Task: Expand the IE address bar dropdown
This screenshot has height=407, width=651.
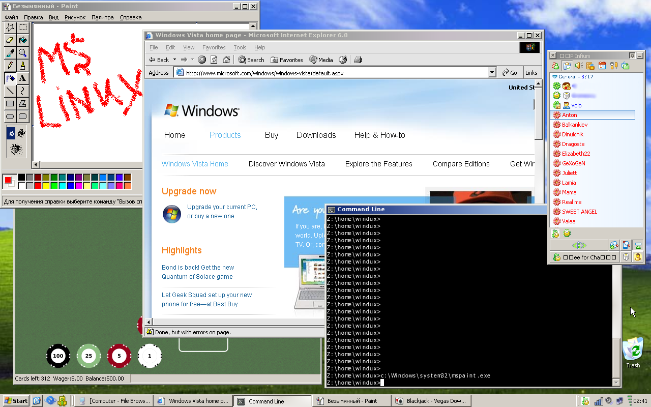Action: [x=492, y=73]
